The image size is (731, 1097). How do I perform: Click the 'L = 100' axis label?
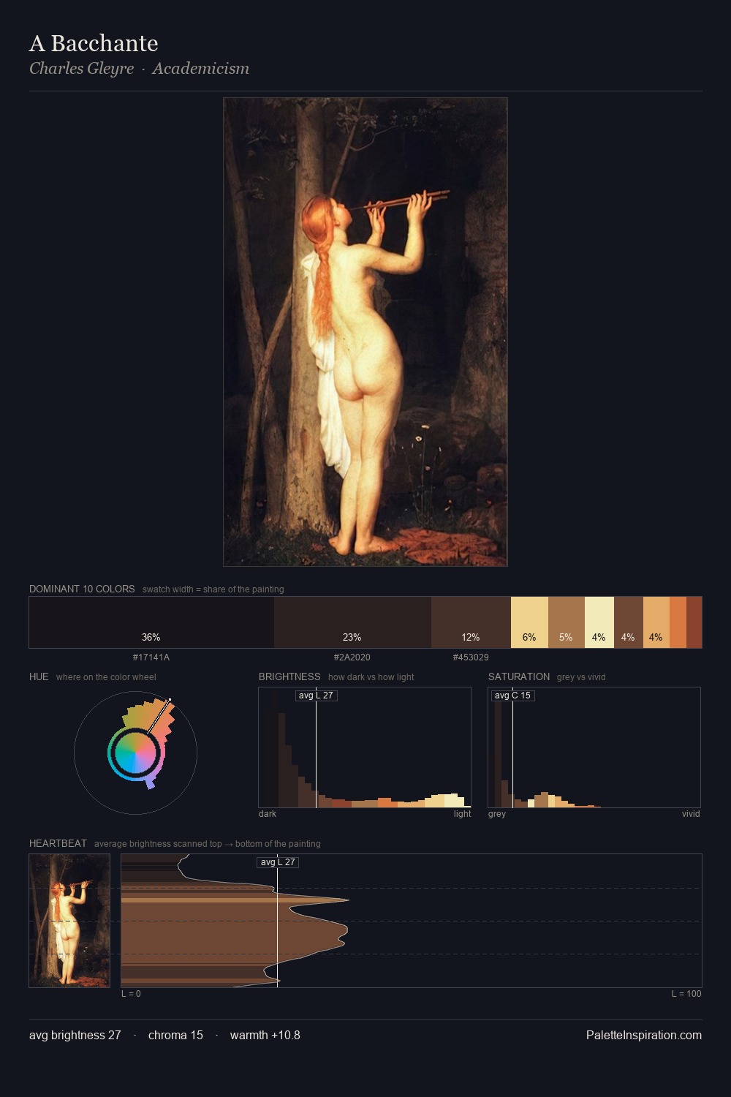686,994
